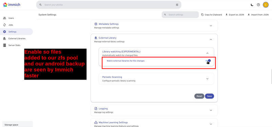
Task: Collapse the External Library section
Action: 211,40
